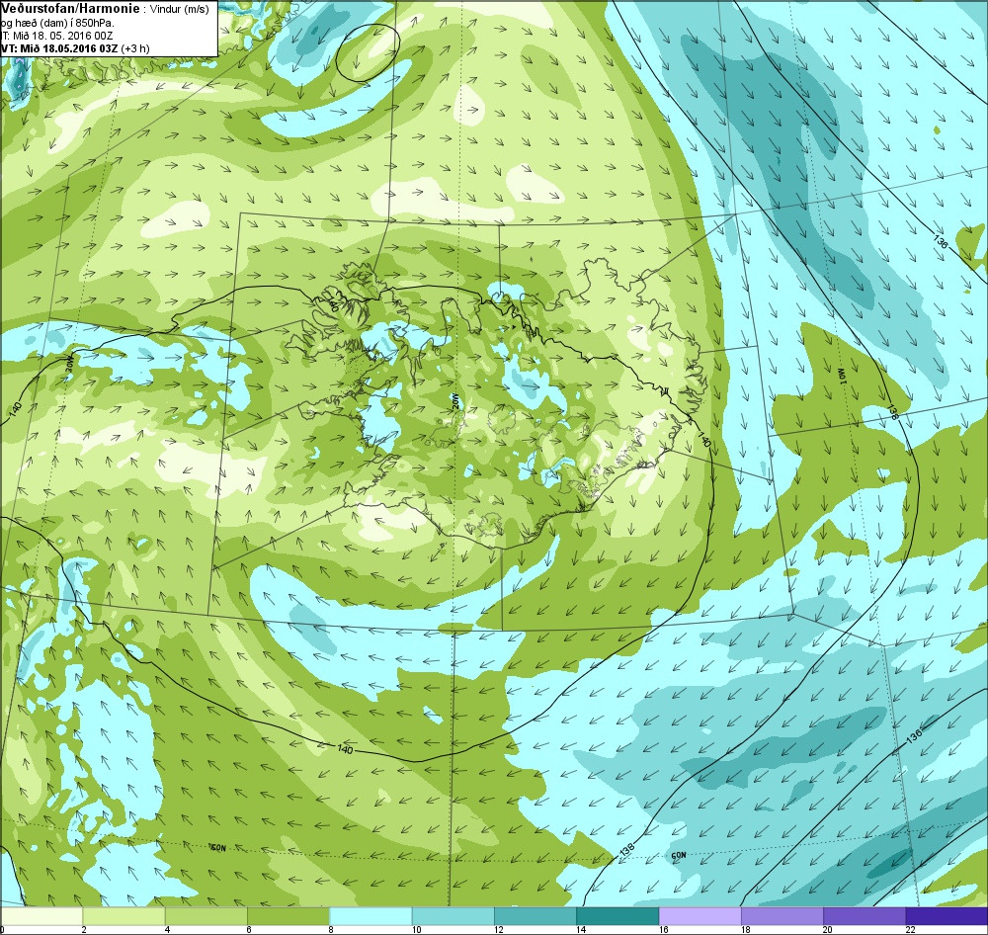Click the 0–2 m/s palest legend swatch
Image resolution: width=988 pixels, height=935 pixels.
coord(41,915)
